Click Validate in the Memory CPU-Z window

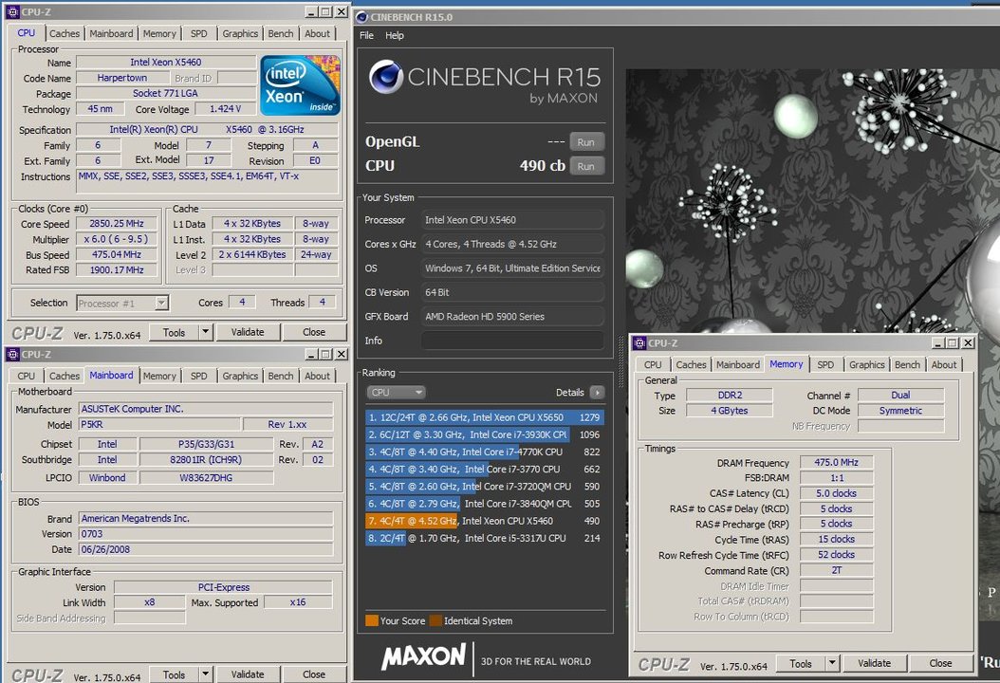[x=874, y=663]
